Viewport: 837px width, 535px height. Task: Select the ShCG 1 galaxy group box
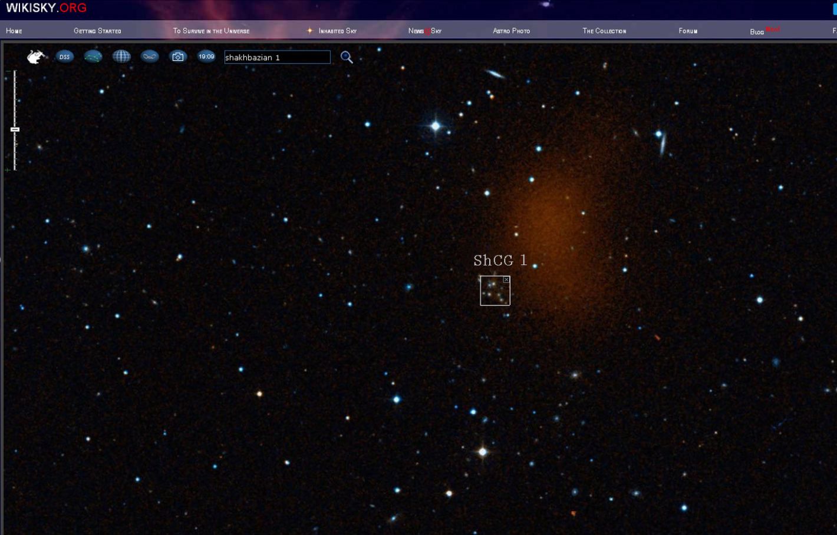[x=494, y=292]
